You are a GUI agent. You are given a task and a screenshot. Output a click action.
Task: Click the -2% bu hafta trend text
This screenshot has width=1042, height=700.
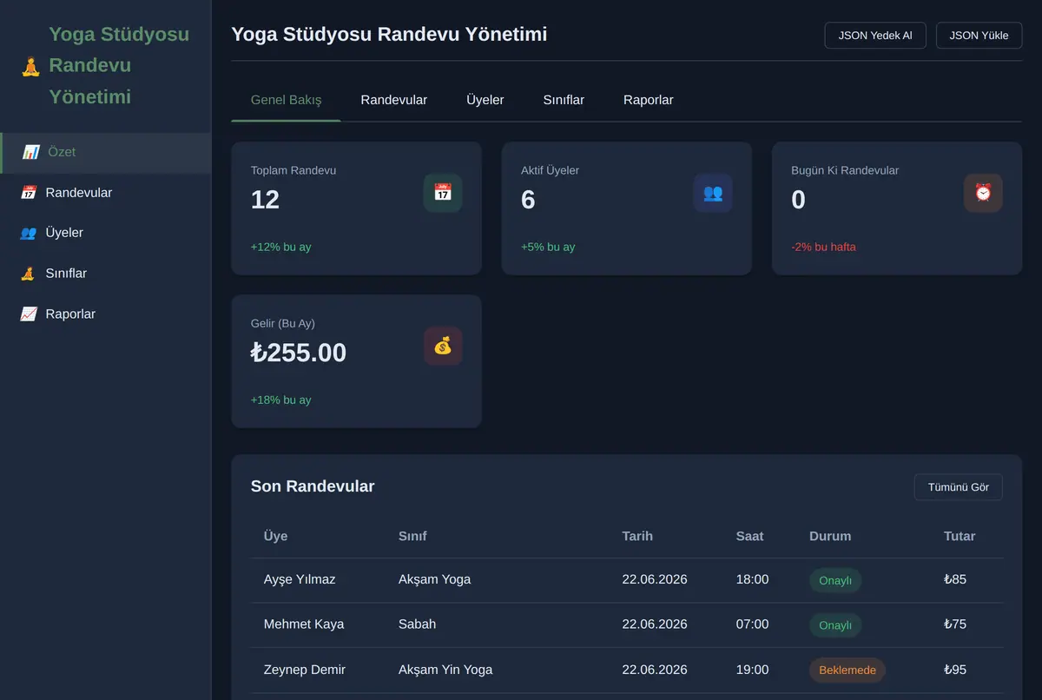coord(823,247)
